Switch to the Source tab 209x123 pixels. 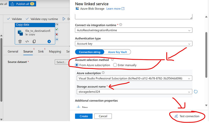28,51
